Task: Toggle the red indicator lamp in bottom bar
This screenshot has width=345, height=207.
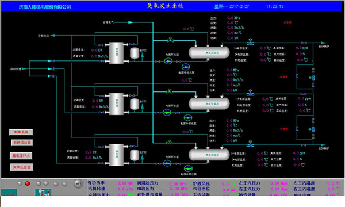Action: click(x=28, y=183)
